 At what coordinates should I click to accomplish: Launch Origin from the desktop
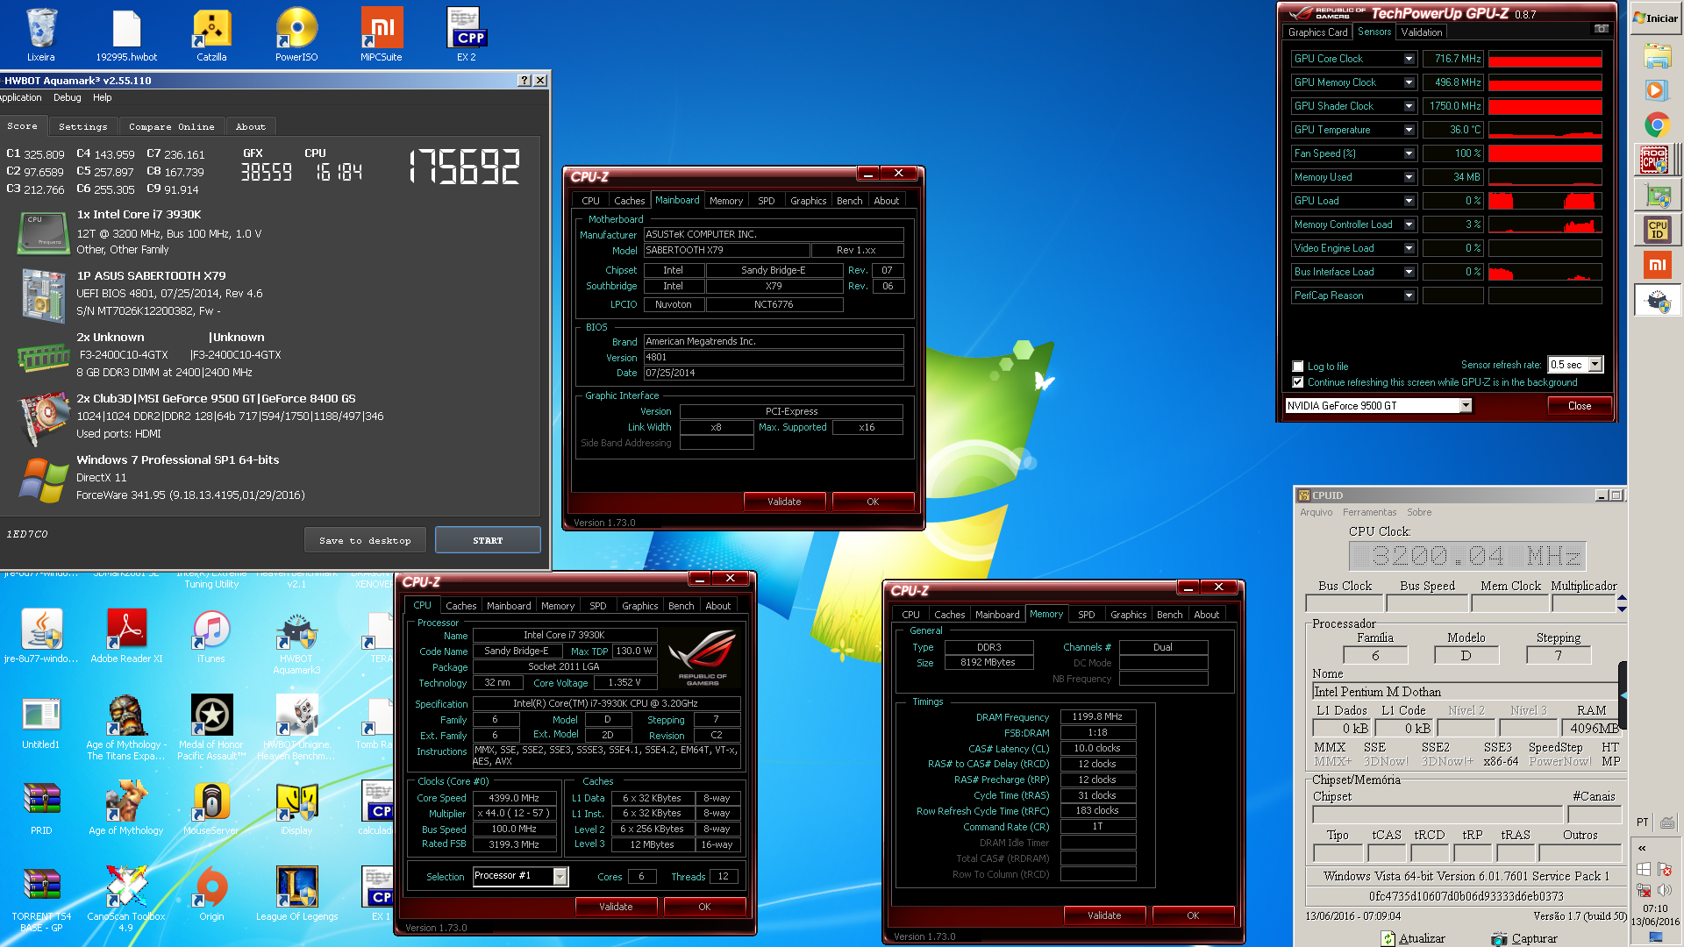[x=211, y=893]
